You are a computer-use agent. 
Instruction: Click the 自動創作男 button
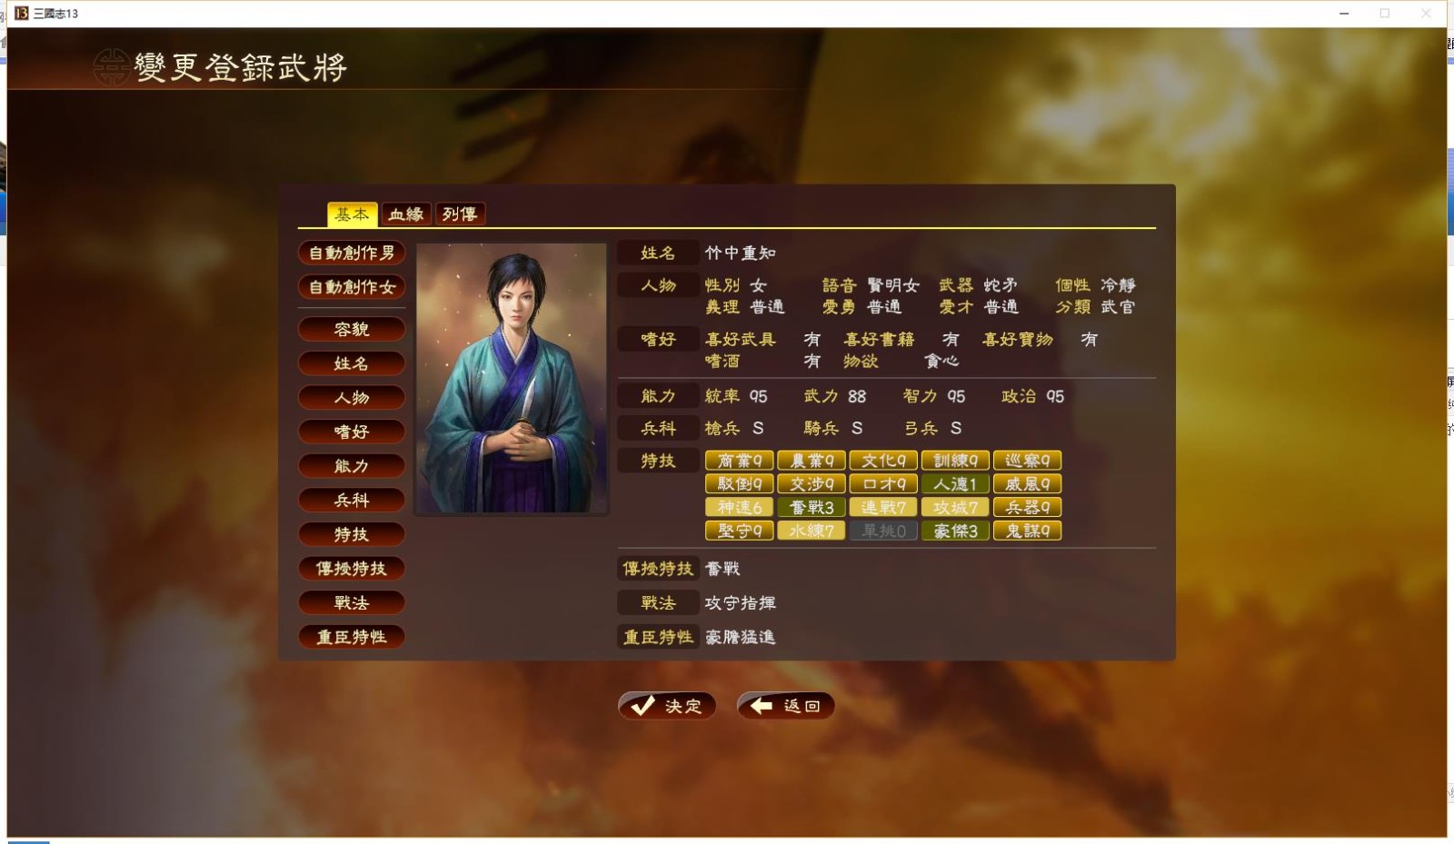pyautogui.click(x=352, y=253)
